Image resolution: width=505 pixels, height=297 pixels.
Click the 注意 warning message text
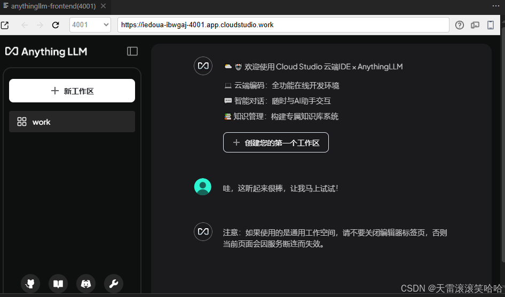(x=335, y=238)
